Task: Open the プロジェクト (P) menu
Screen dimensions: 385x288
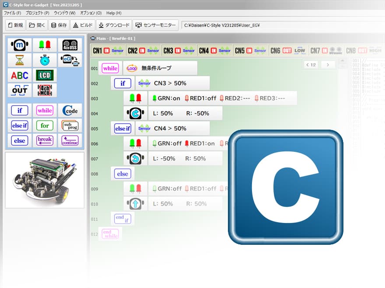Action: point(37,13)
